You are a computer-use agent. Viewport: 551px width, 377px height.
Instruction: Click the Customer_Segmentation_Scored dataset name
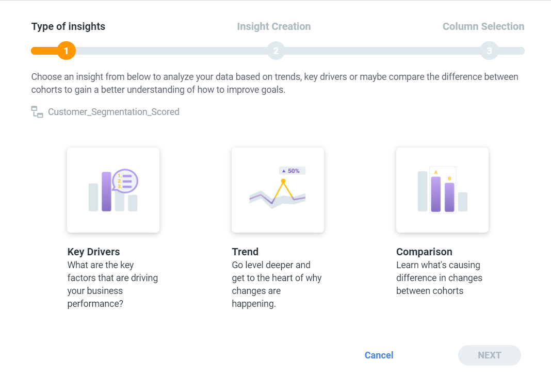(114, 112)
